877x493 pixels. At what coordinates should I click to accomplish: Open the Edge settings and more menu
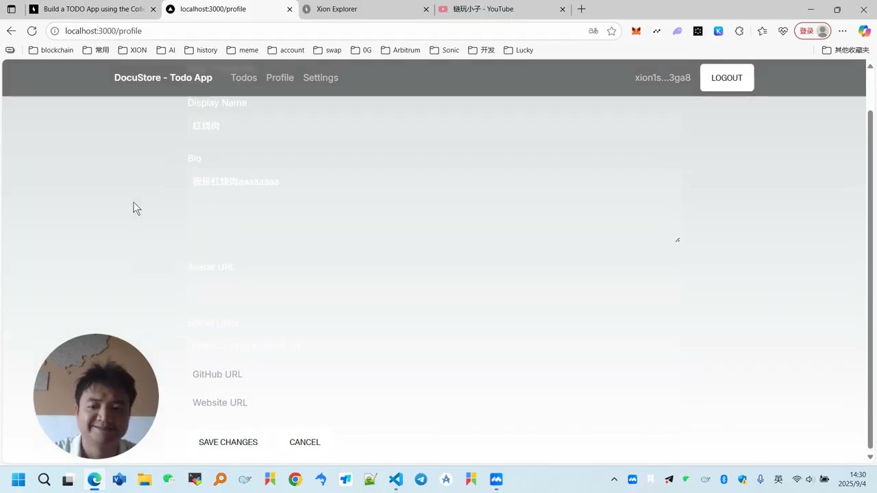point(843,31)
